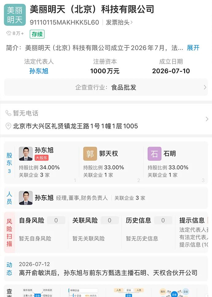Tap establishment date 2026-07-10
Screen dimensions: 212x297
[171, 71]
